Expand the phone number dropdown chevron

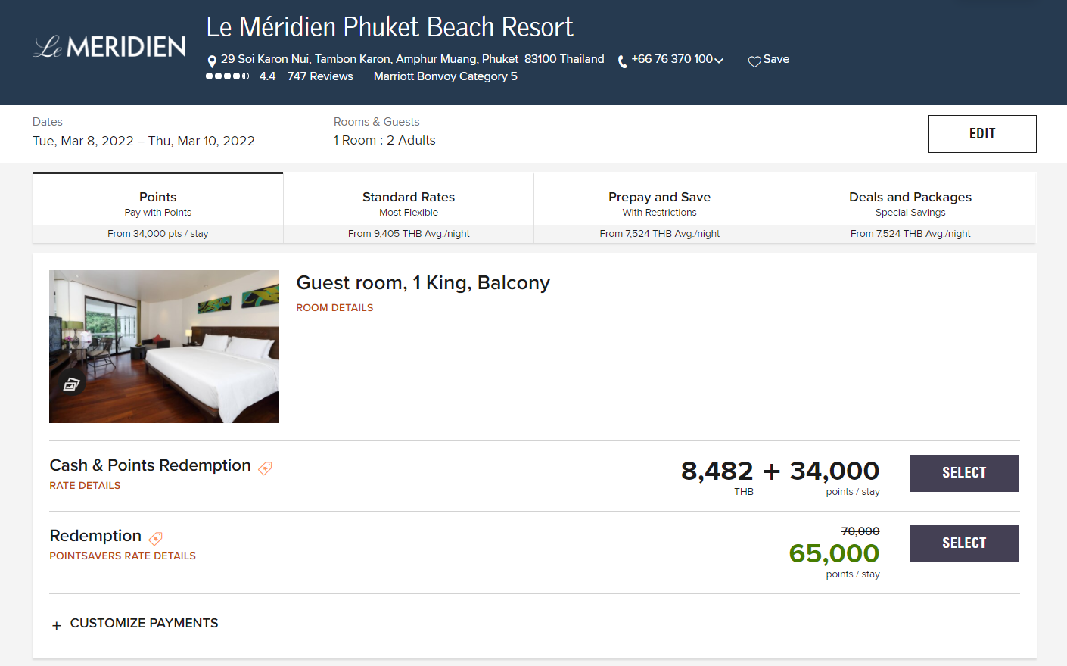[718, 61]
